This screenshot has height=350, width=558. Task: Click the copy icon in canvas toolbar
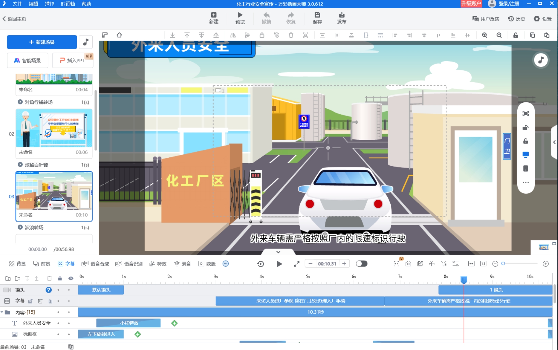coord(532,35)
